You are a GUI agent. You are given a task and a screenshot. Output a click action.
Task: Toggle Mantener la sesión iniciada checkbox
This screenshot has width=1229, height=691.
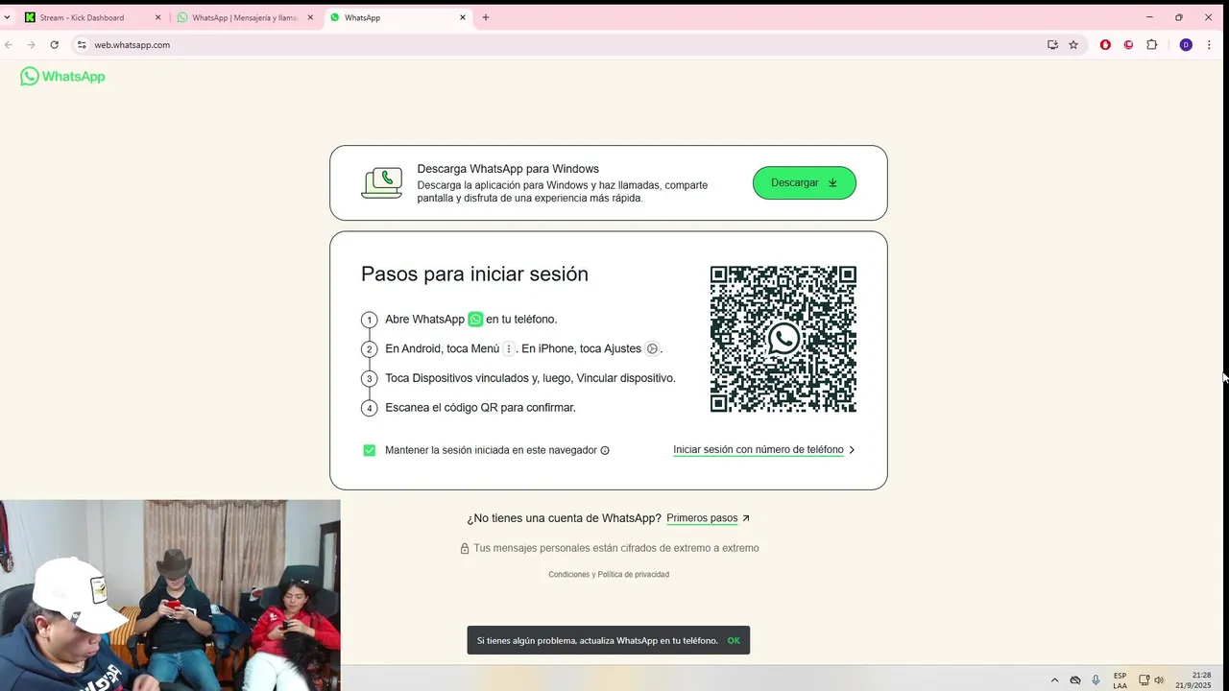point(370,450)
